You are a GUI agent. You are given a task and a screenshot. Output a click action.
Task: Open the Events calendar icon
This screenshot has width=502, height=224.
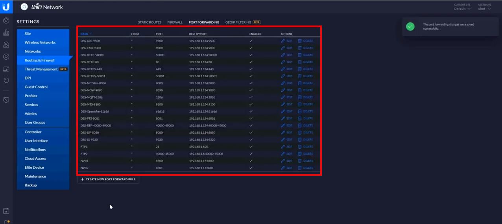(x=6, y=211)
